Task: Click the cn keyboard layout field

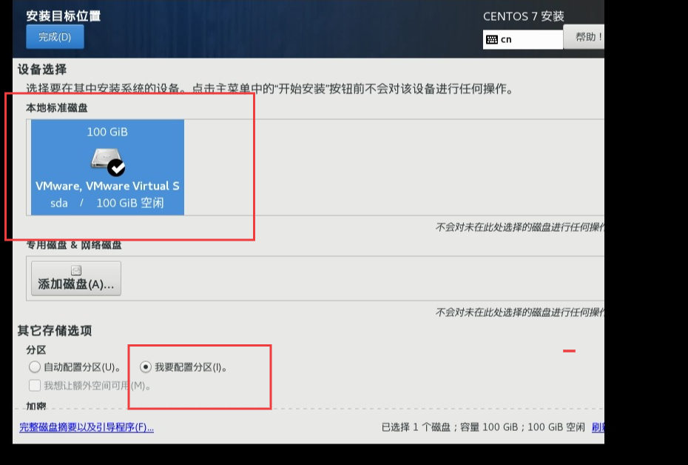Action: point(522,39)
